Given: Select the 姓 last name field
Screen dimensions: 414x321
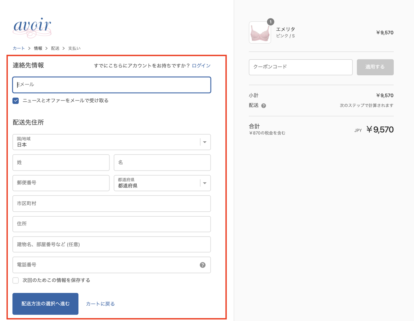Looking at the screenshot, I should (61, 163).
